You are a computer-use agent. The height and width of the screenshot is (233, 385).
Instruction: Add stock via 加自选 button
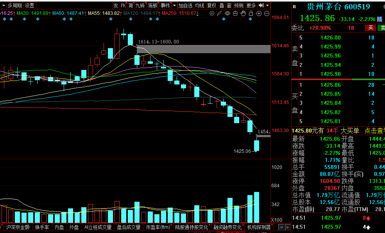186,5
